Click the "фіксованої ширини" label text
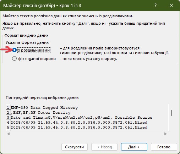The width and height of the screenshot is (180, 154). 37,59
